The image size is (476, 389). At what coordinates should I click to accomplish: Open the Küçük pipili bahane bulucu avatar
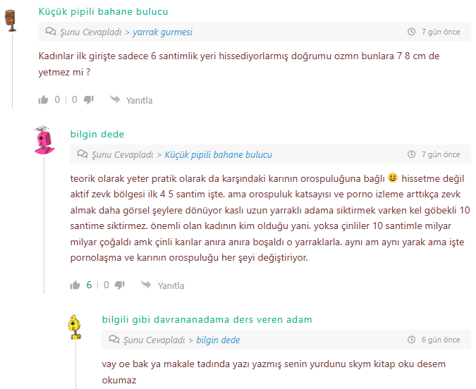tap(11, 20)
